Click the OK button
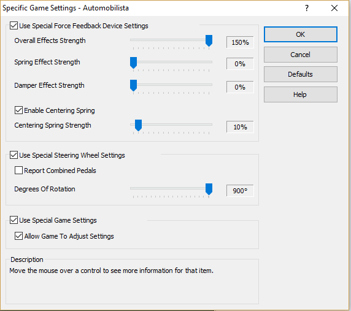351x311 pixels. pyautogui.click(x=301, y=34)
